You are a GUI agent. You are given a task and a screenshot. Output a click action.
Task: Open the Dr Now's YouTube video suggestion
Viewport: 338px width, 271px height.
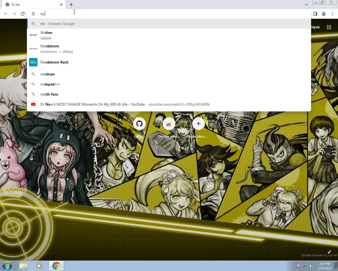point(169,104)
